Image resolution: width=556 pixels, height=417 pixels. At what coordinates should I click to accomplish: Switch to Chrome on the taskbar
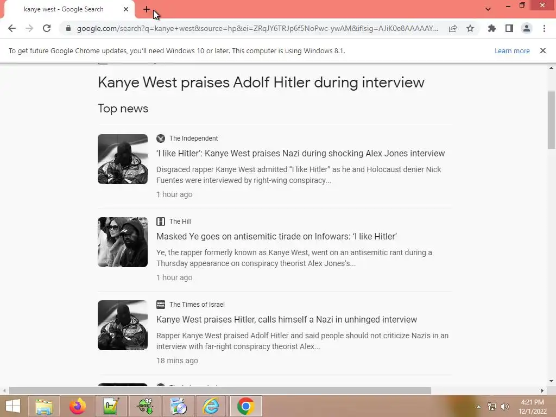(x=246, y=406)
